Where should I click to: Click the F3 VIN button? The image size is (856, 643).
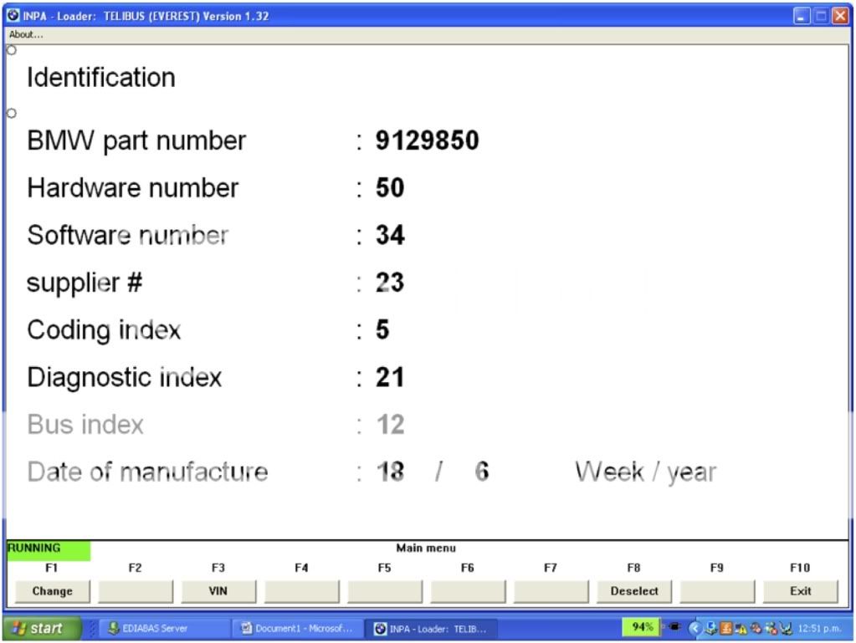[218, 591]
